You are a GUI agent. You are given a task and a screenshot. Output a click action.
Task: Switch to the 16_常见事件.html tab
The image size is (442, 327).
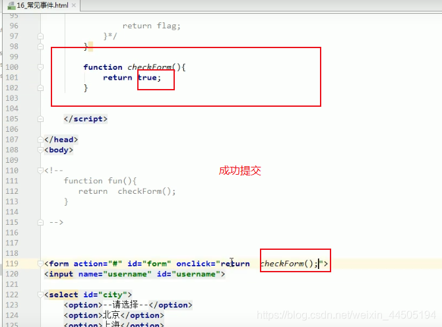tap(42, 5)
